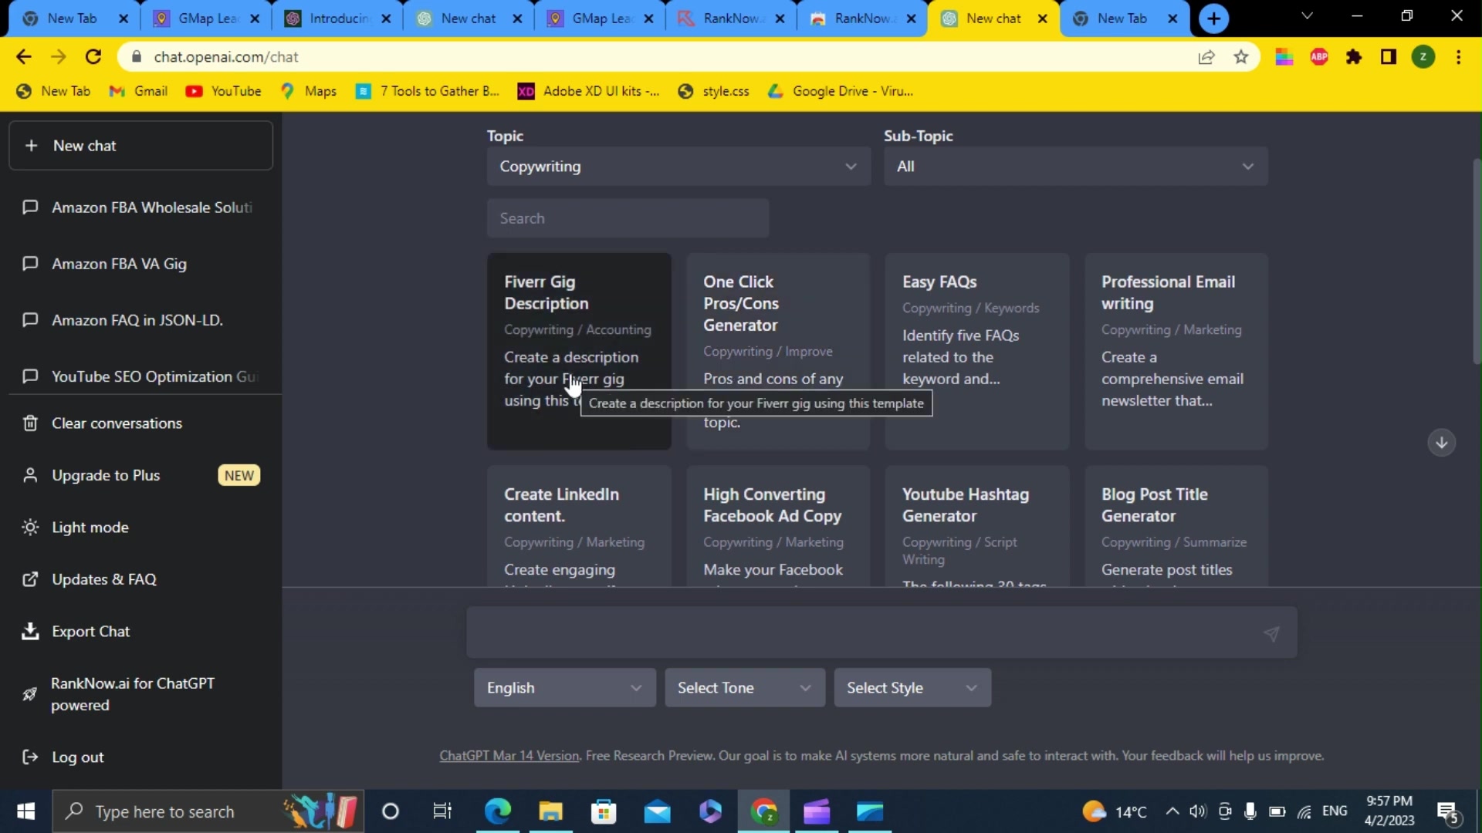Open the Gmail bookmark
Image resolution: width=1482 pixels, height=833 pixels.
139,91
